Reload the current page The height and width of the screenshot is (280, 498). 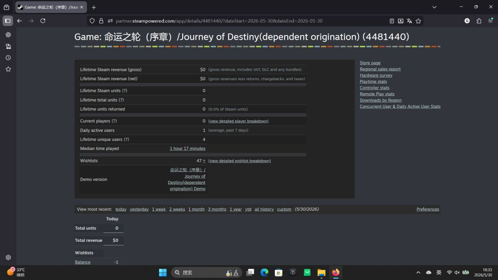[43, 21]
